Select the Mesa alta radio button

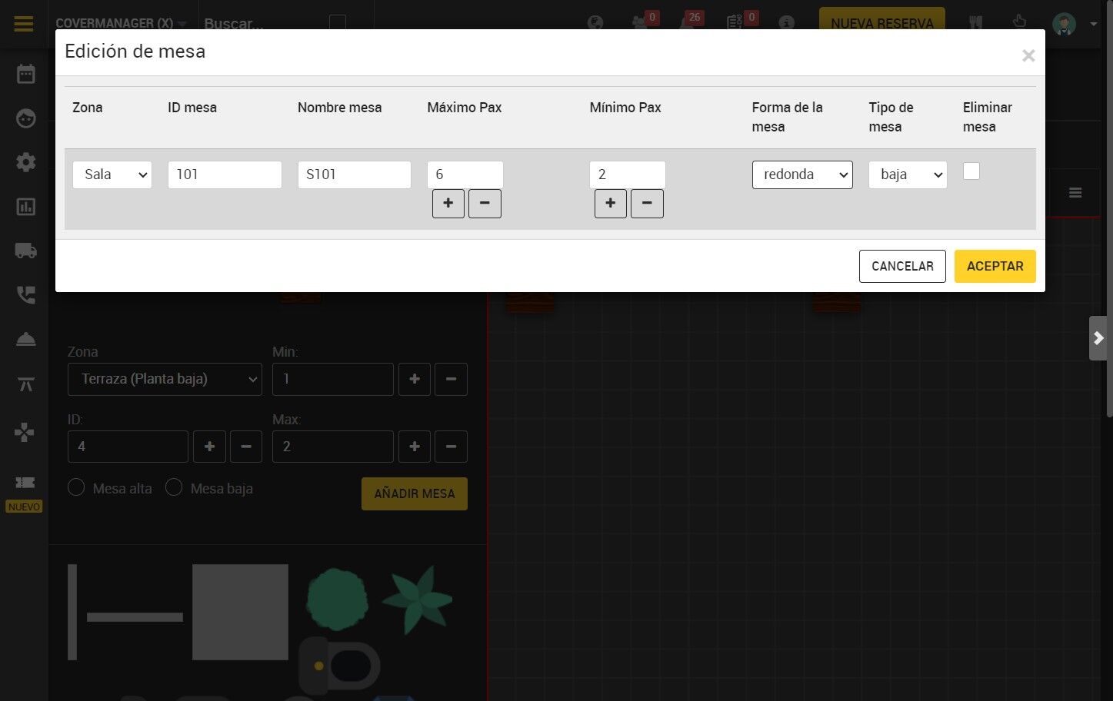[76, 487]
